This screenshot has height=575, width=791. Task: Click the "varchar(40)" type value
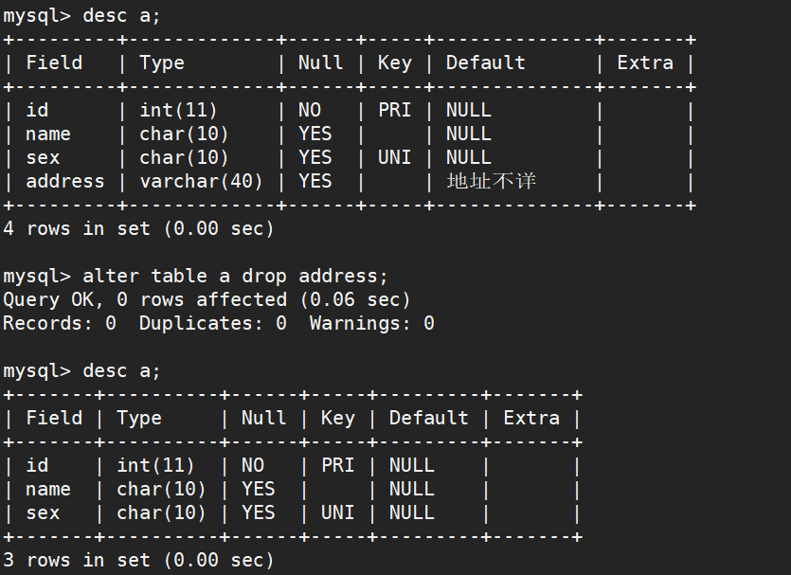201,181
